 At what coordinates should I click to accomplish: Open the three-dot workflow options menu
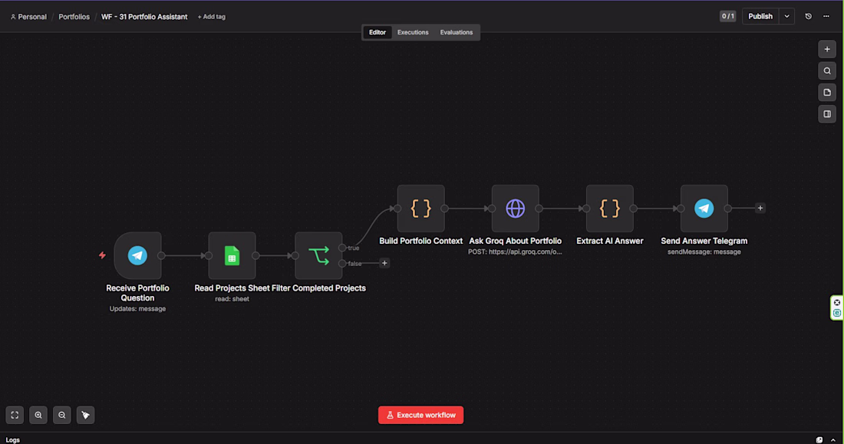[826, 16]
